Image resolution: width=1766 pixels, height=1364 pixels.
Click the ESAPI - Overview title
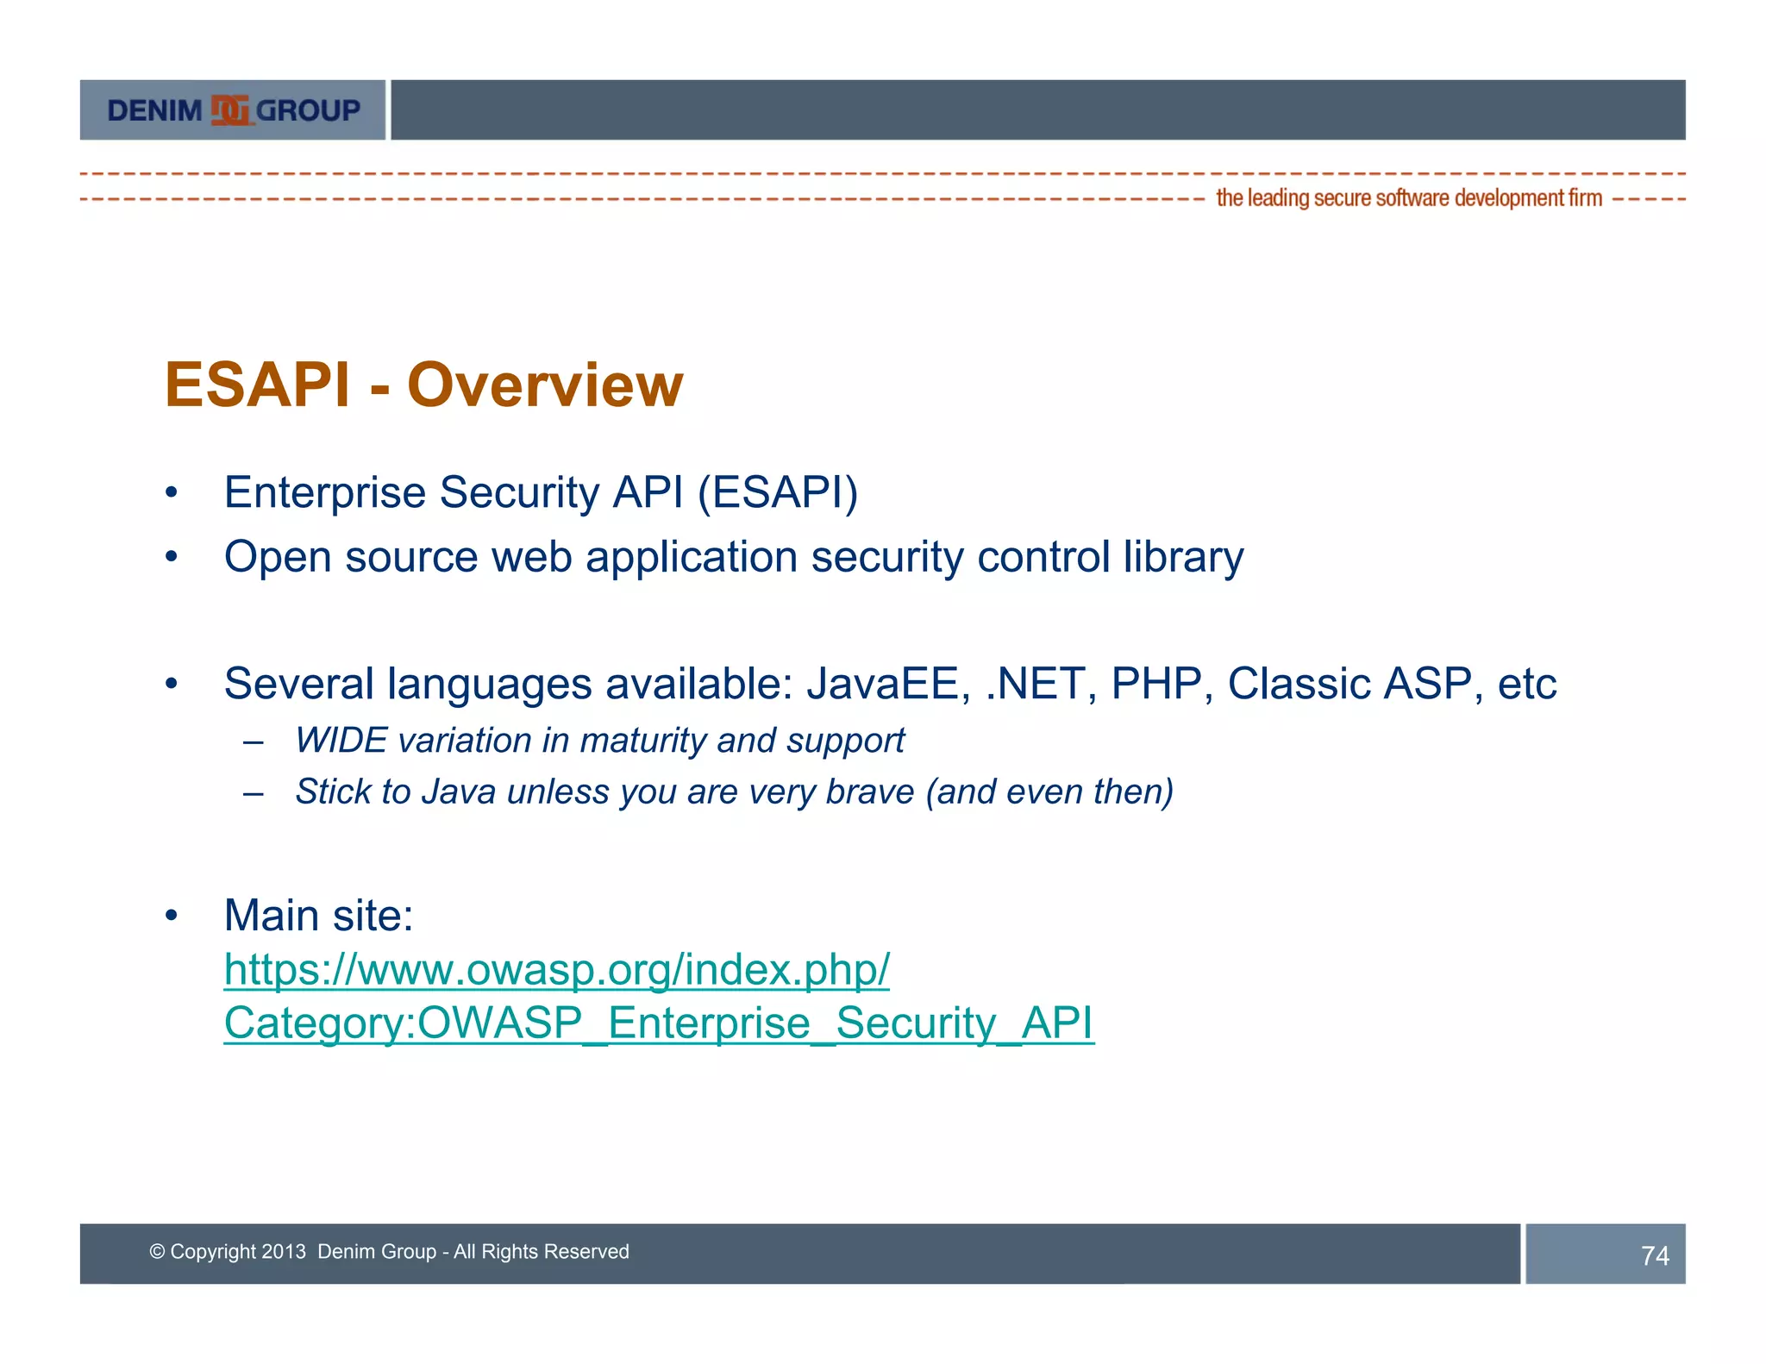tap(423, 385)
